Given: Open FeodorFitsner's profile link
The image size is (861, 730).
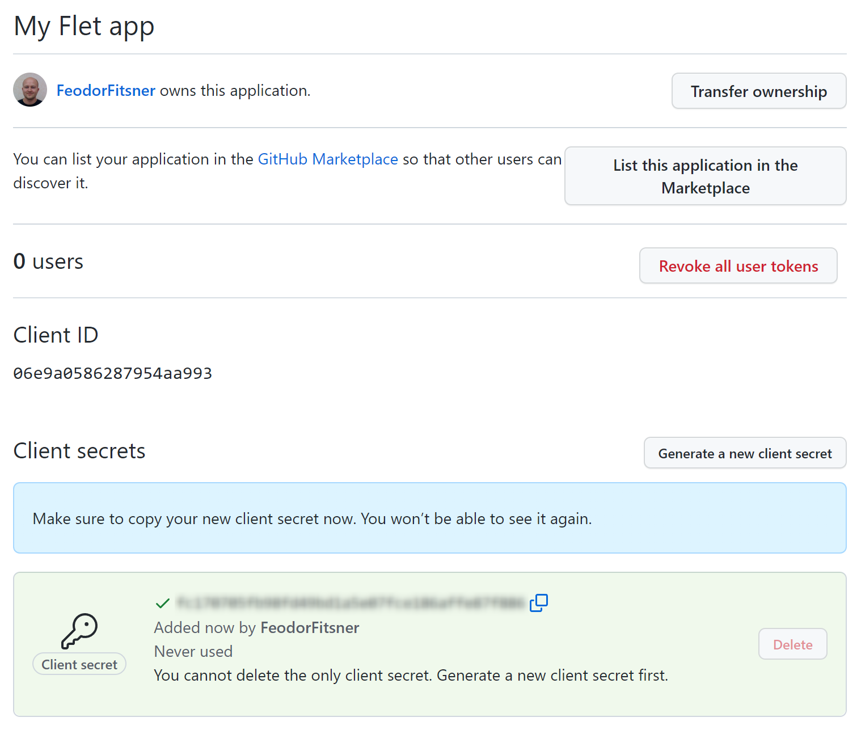Looking at the screenshot, I should pyautogui.click(x=105, y=90).
